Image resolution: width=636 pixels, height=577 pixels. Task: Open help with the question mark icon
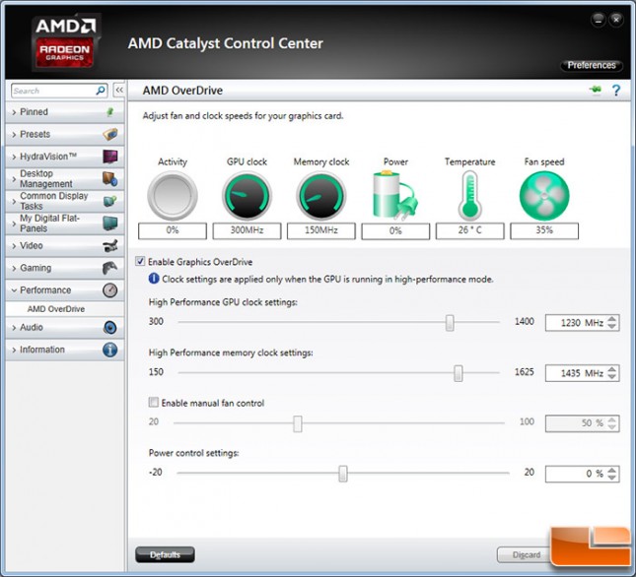616,90
